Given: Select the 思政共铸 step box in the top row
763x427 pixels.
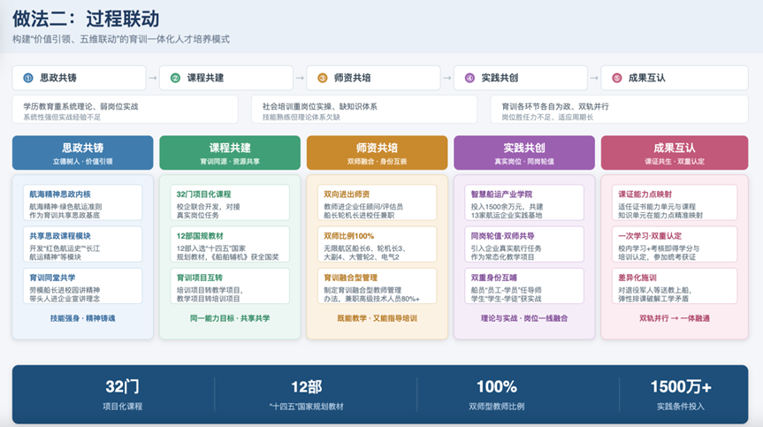Looking at the screenshot, I should coord(80,78).
